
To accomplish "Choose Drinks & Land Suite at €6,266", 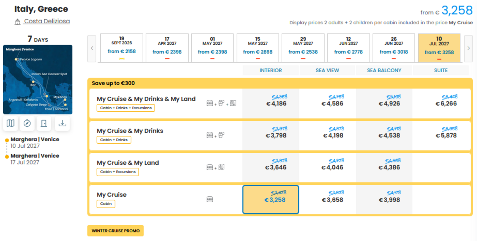I will point(441,103).
